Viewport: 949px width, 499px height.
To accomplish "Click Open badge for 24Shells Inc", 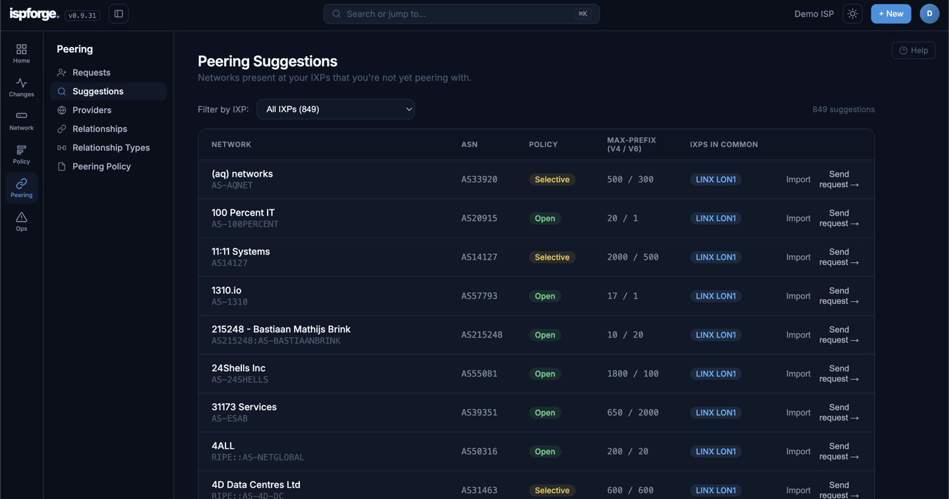I will click(x=545, y=374).
